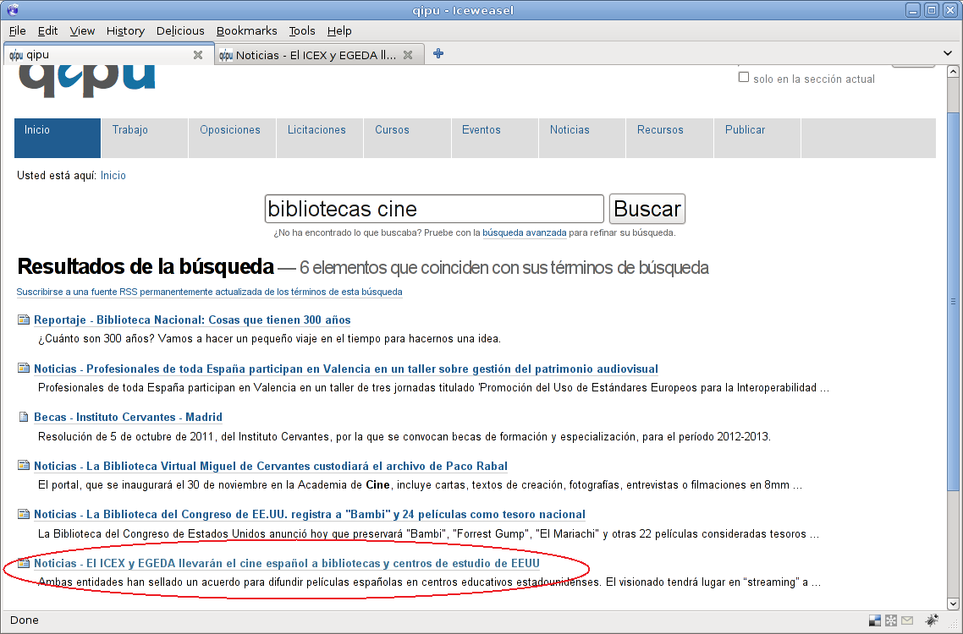Open the Oposiciones section

point(233,138)
